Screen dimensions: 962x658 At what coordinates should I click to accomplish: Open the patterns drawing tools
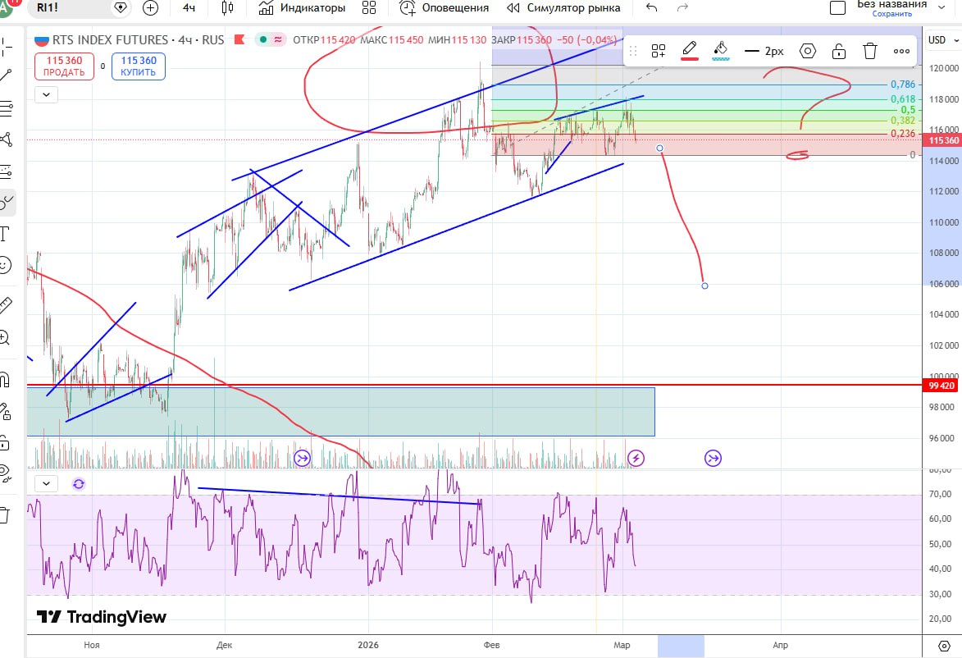(x=6, y=140)
